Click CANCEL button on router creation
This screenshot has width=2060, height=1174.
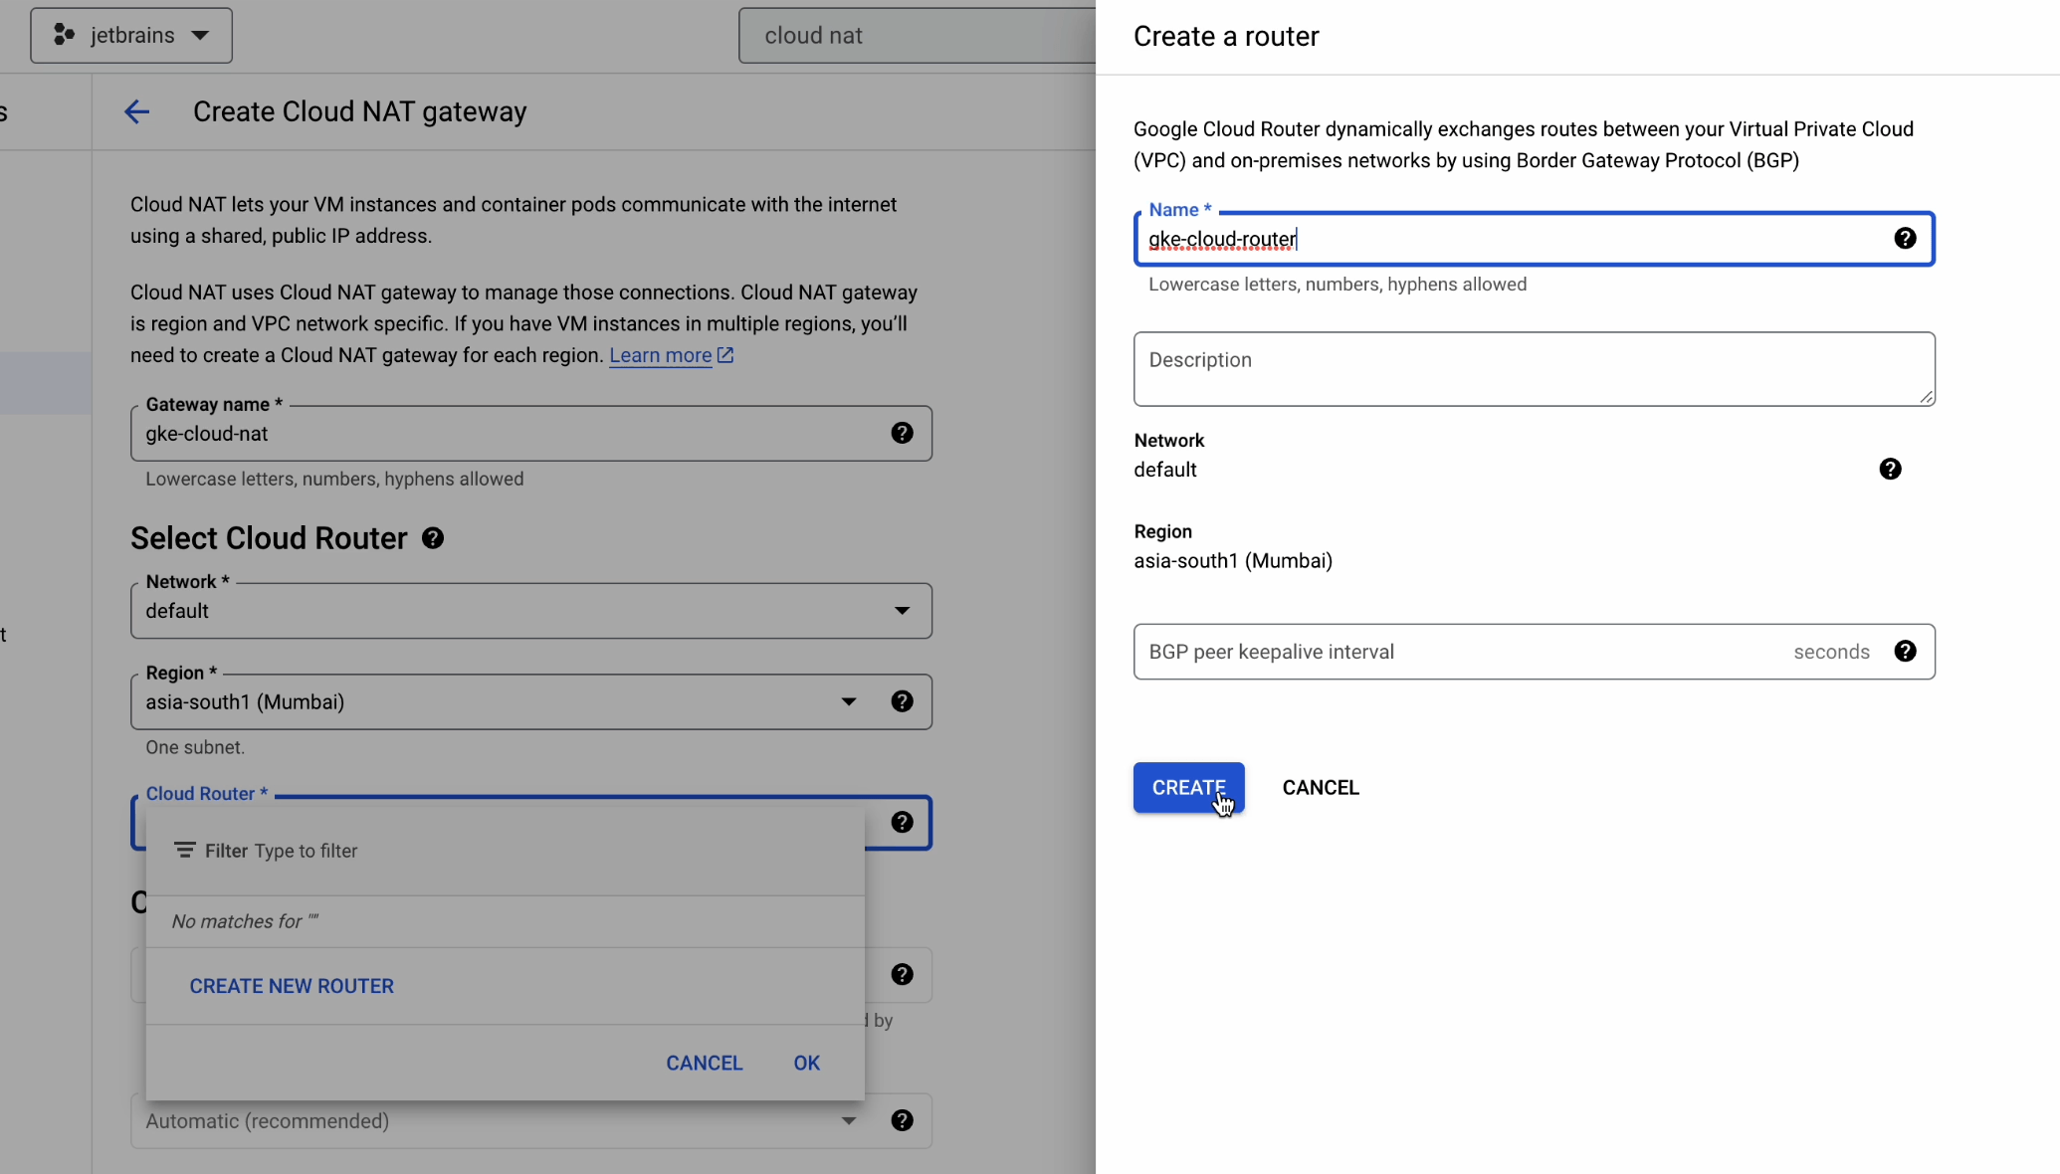tap(1319, 786)
